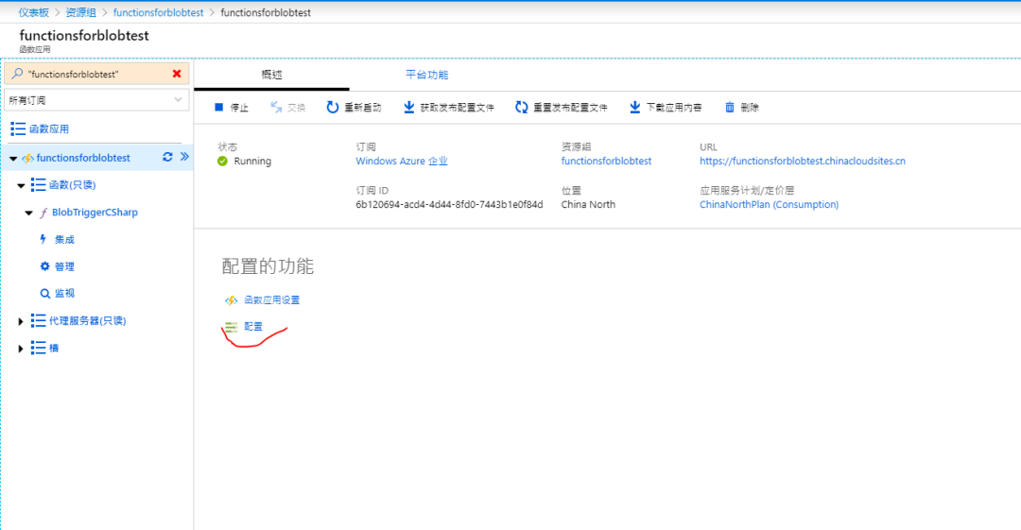Click the China North location value
Viewport: 1021px width, 530px height.
pos(588,204)
